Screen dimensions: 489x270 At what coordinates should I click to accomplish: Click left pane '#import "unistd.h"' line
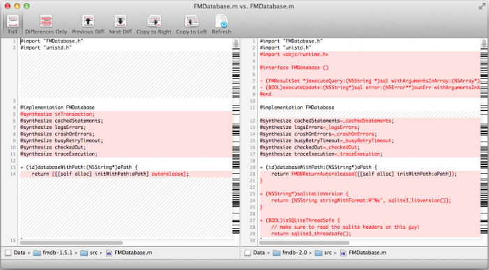[126, 47]
